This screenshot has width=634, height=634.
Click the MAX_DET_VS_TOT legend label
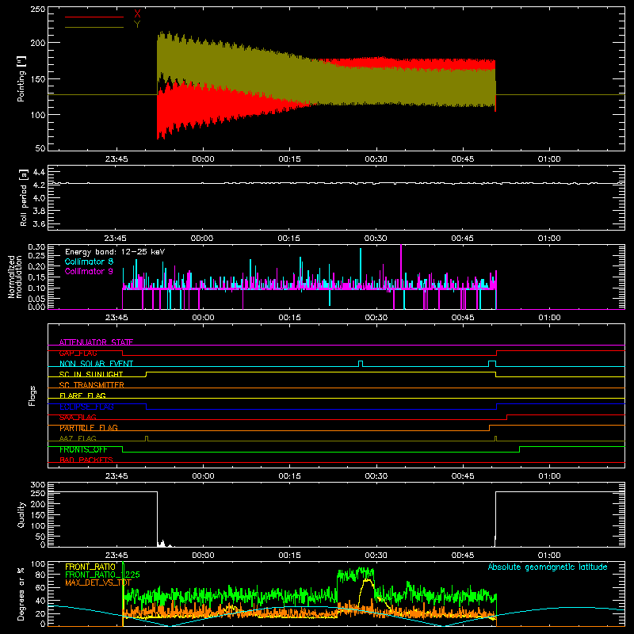pos(98,582)
